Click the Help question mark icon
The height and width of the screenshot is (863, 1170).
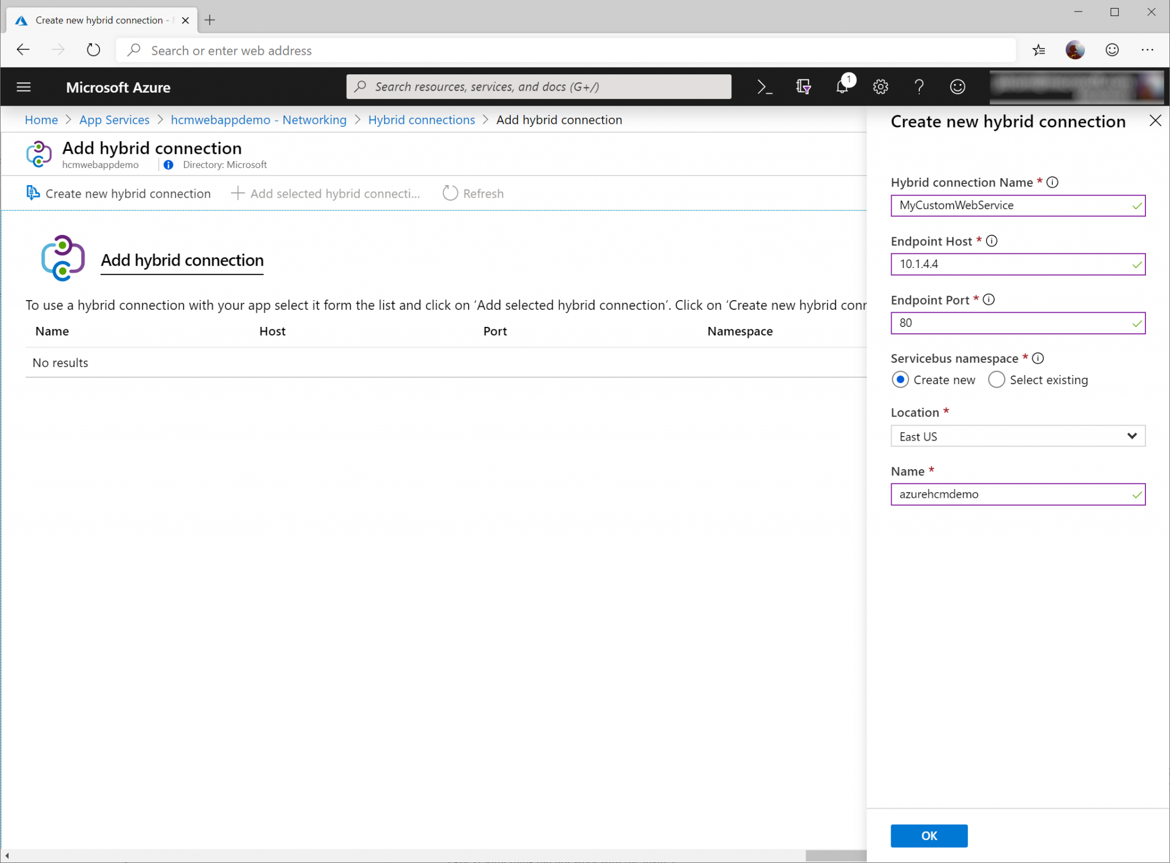919,87
